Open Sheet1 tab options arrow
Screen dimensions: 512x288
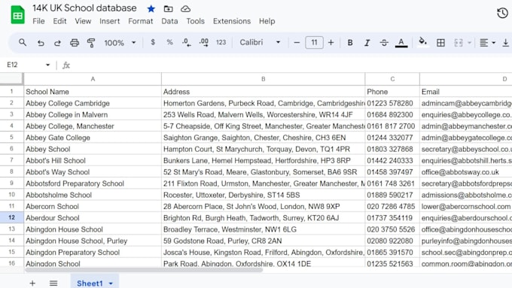coord(111,283)
